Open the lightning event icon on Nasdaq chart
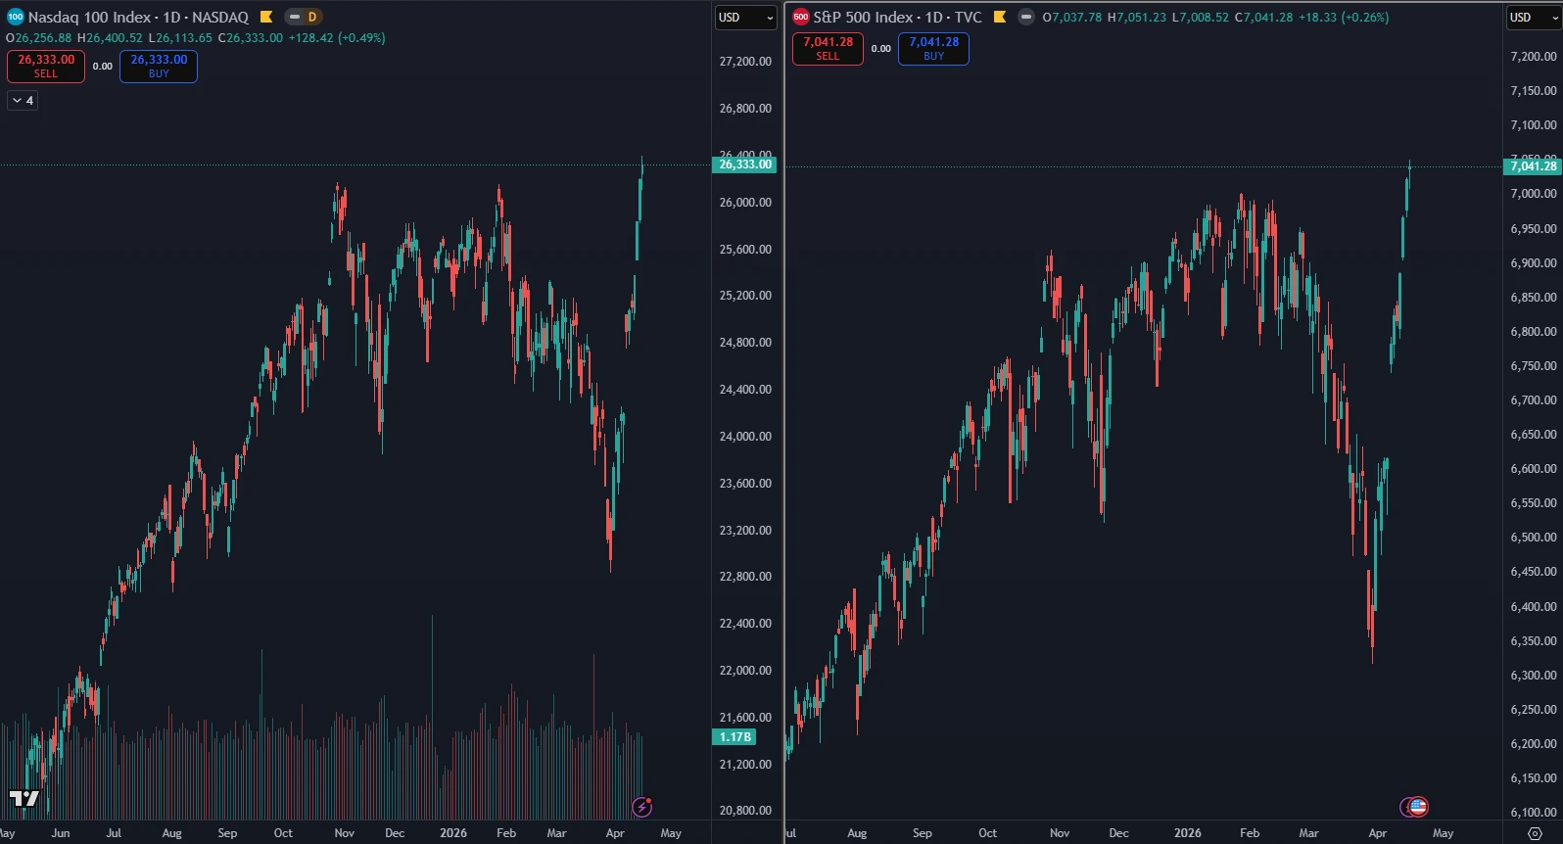The height and width of the screenshot is (844, 1563). pos(642,807)
